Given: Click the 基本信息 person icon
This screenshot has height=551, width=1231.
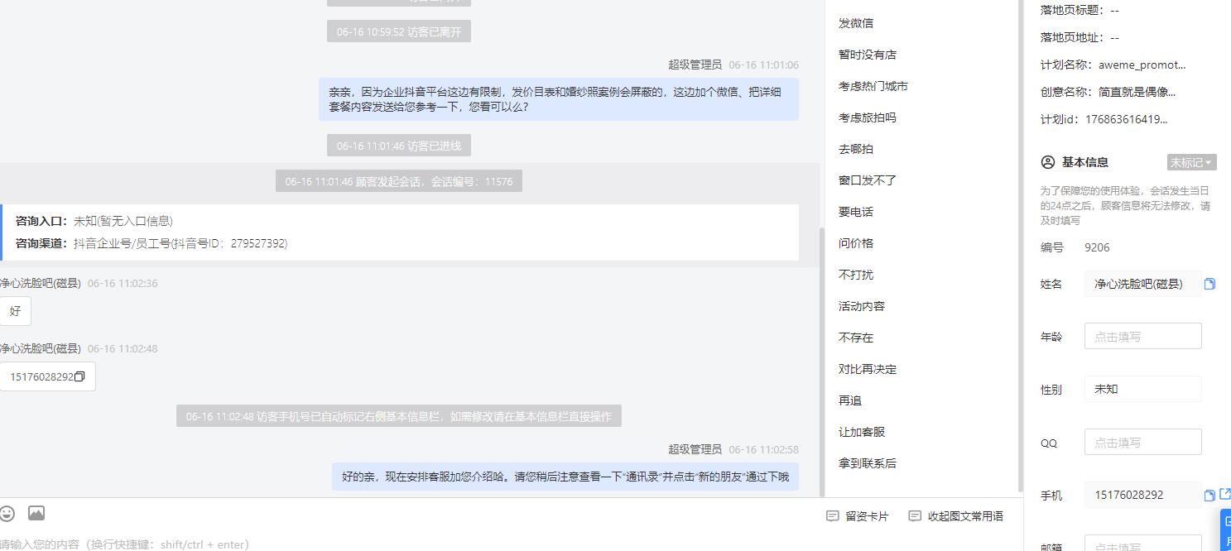Looking at the screenshot, I should pyautogui.click(x=1048, y=162).
